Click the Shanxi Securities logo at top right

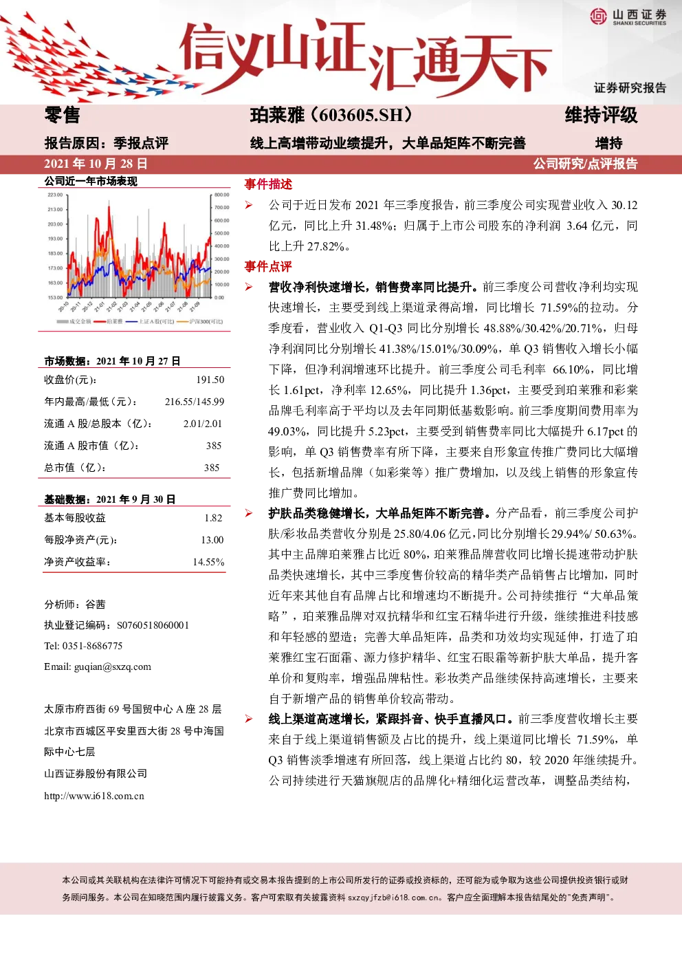628,17
